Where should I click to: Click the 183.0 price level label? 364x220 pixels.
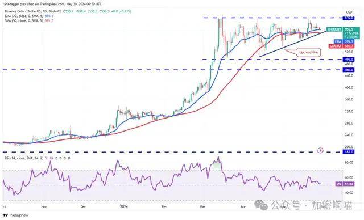pos(349,152)
